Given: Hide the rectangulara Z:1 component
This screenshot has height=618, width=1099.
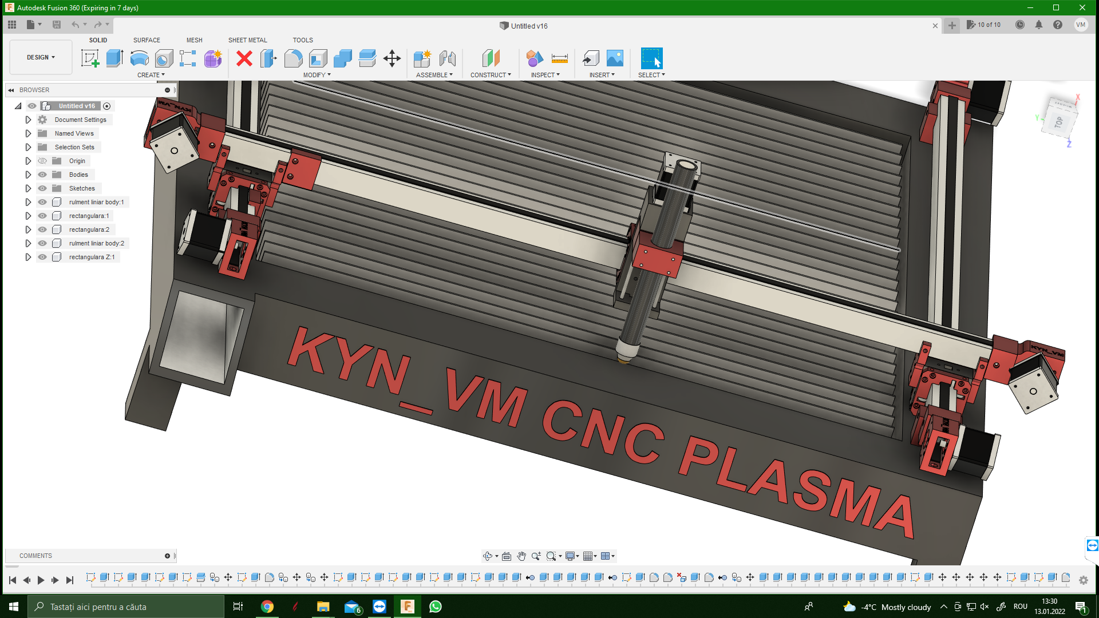Looking at the screenshot, I should pyautogui.click(x=42, y=257).
